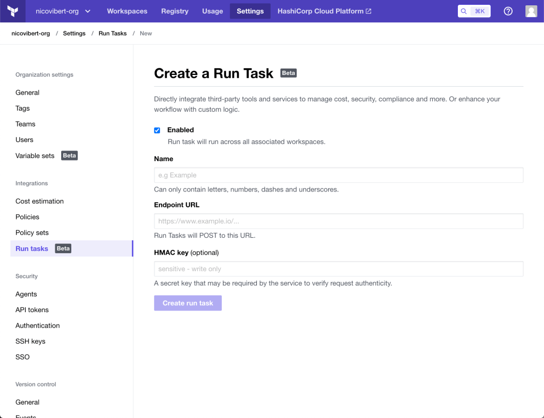544x418 pixels.
Task: Select Variable sets in the sidebar
Action: (x=35, y=156)
